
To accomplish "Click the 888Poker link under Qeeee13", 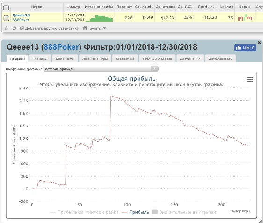I will coord(21,20).
